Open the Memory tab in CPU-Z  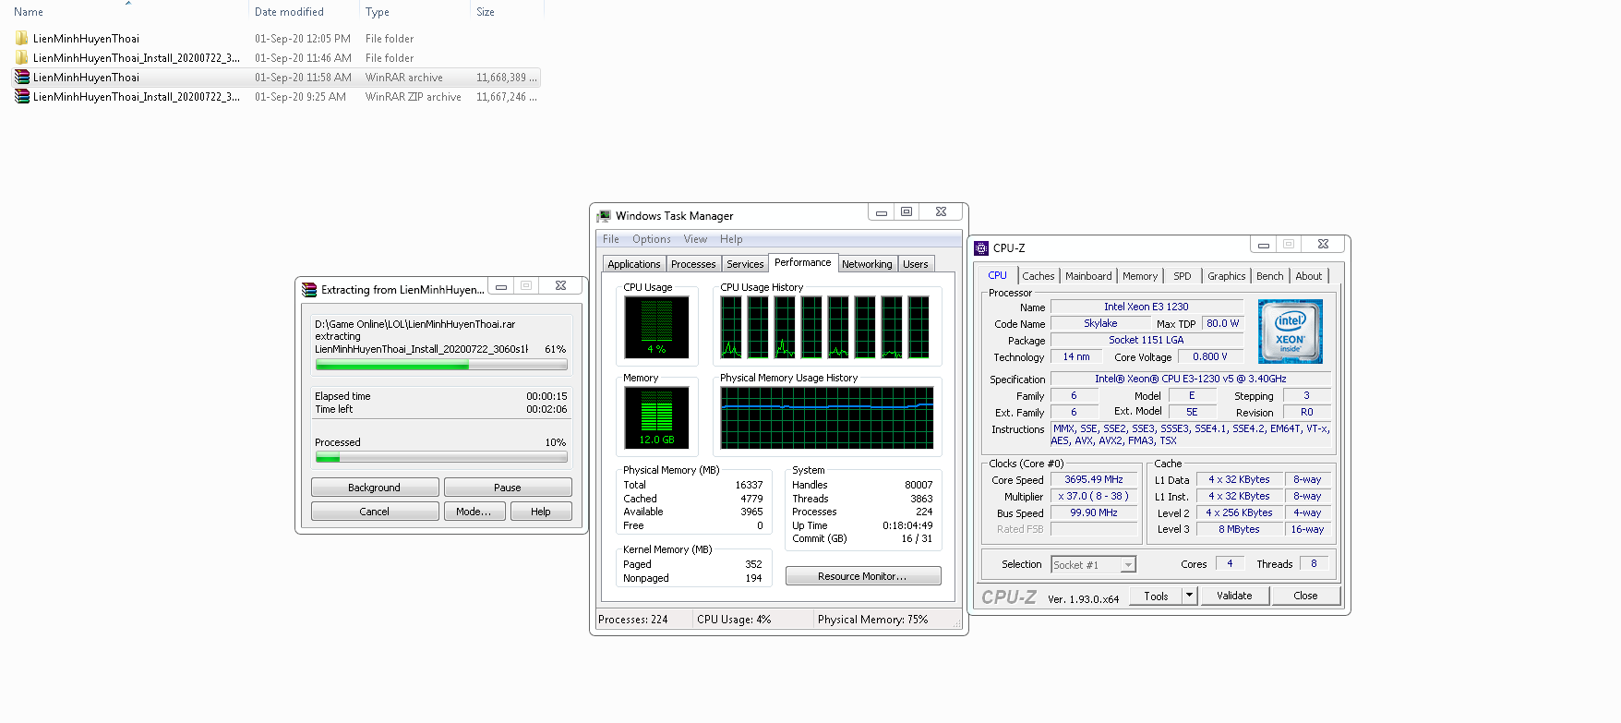point(1140,276)
